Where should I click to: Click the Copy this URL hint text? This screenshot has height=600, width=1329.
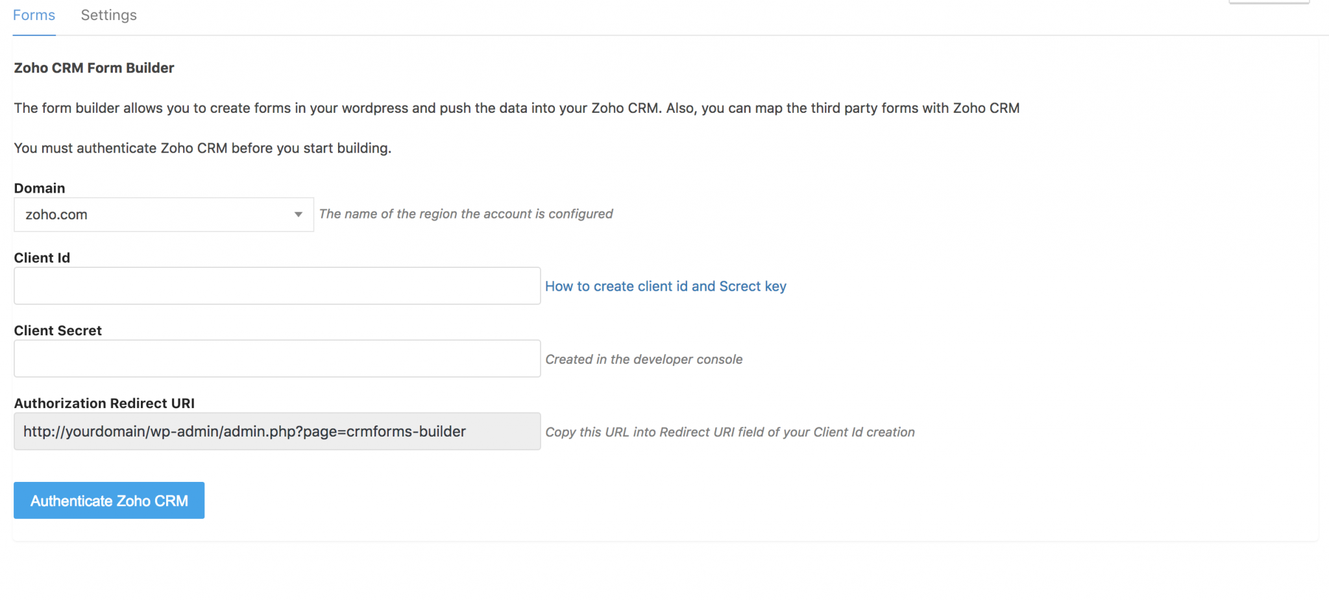729,432
